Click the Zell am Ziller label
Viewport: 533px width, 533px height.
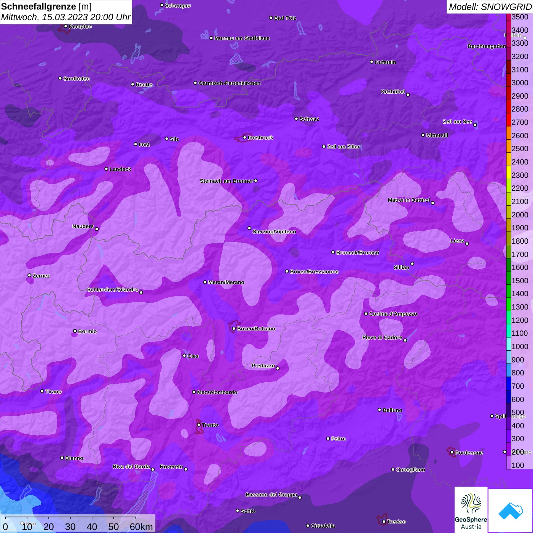(343, 147)
